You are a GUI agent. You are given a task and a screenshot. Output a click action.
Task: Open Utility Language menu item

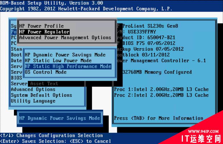[33, 101]
